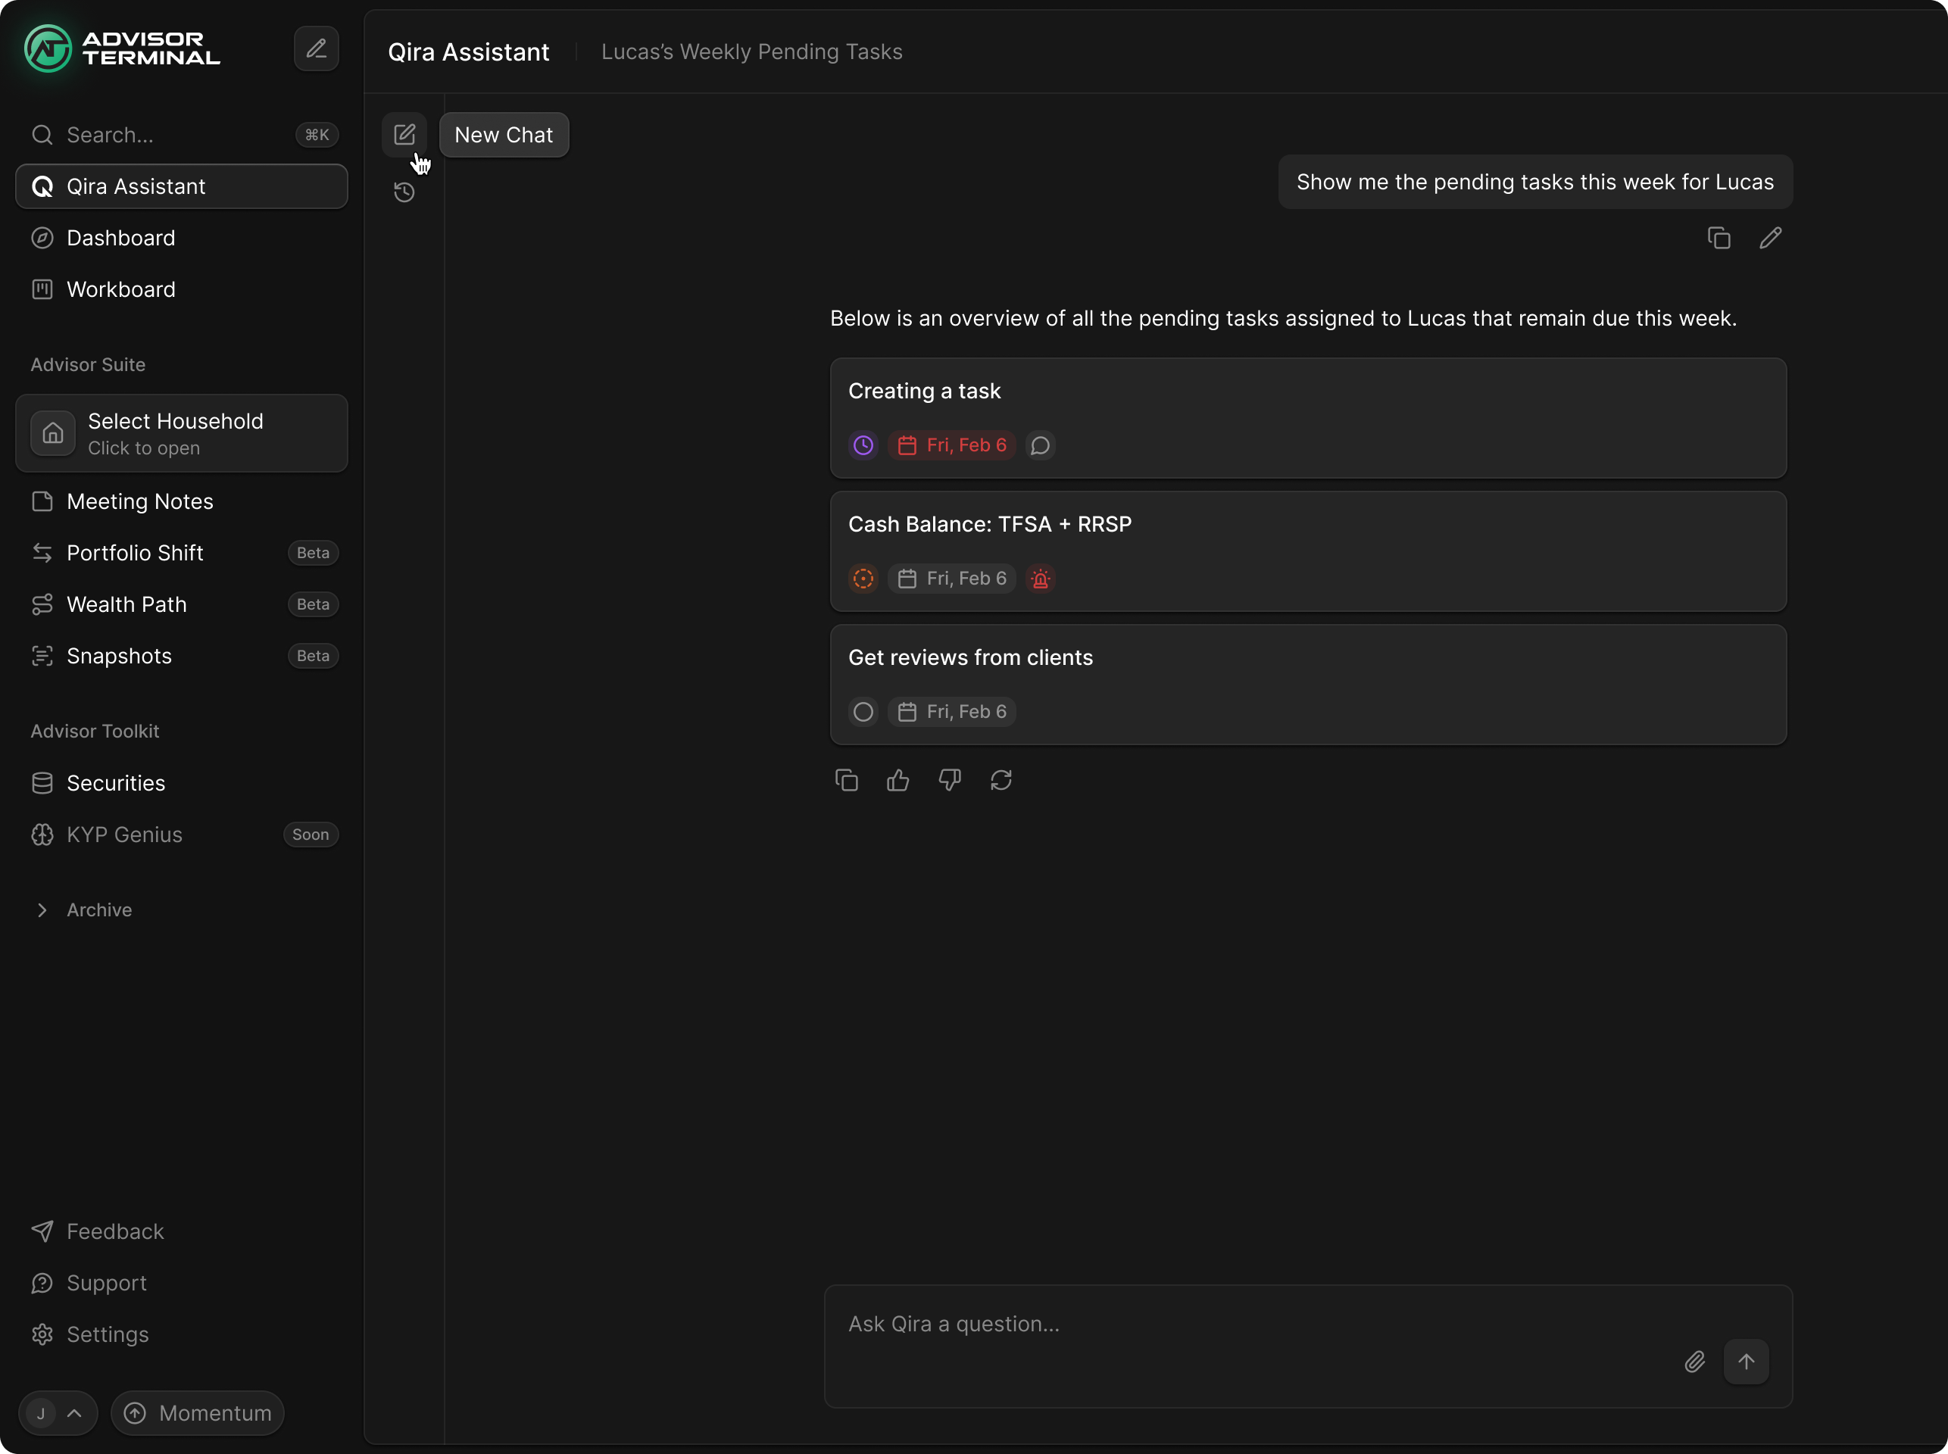Image resolution: width=1948 pixels, height=1454 pixels.
Task: Focus the sidebar Search field
Action: tap(181, 135)
